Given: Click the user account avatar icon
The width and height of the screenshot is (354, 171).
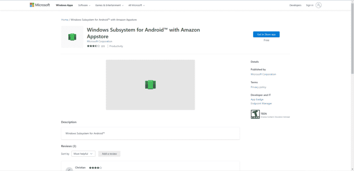Looking at the screenshot, I should tap(319, 5).
